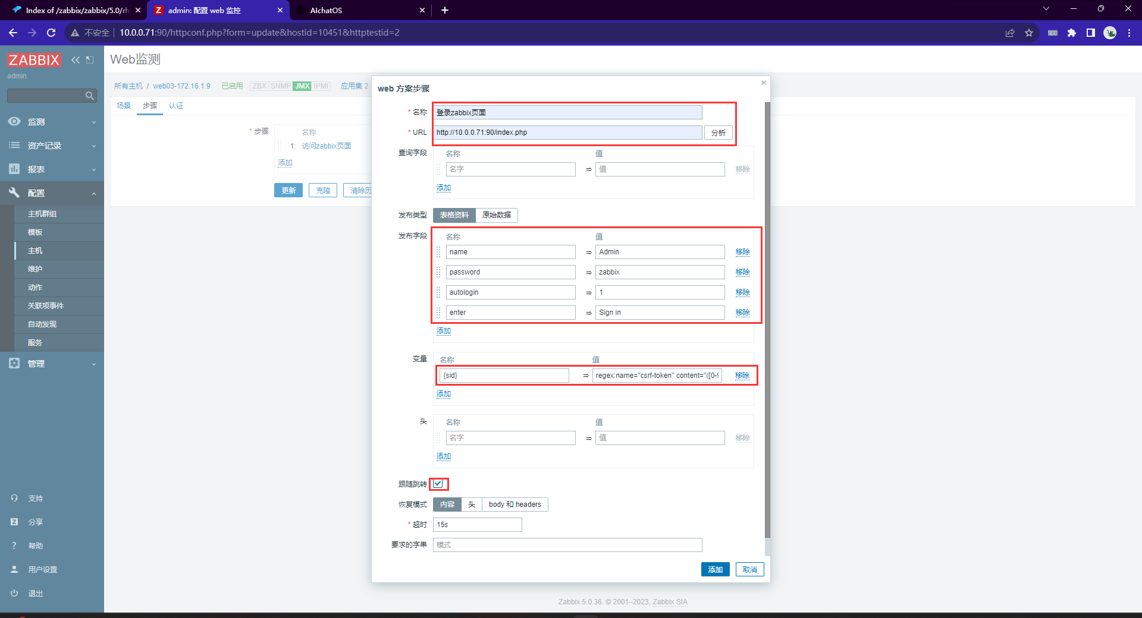Remove the password post field via 移除
Image resolution: width=1142 pixels, height=618 pixels.
(x=742, y=272)
